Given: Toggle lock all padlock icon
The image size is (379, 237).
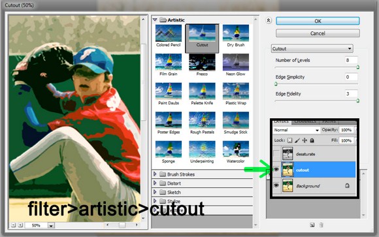Looking at the screenshot, I should 312,140.
